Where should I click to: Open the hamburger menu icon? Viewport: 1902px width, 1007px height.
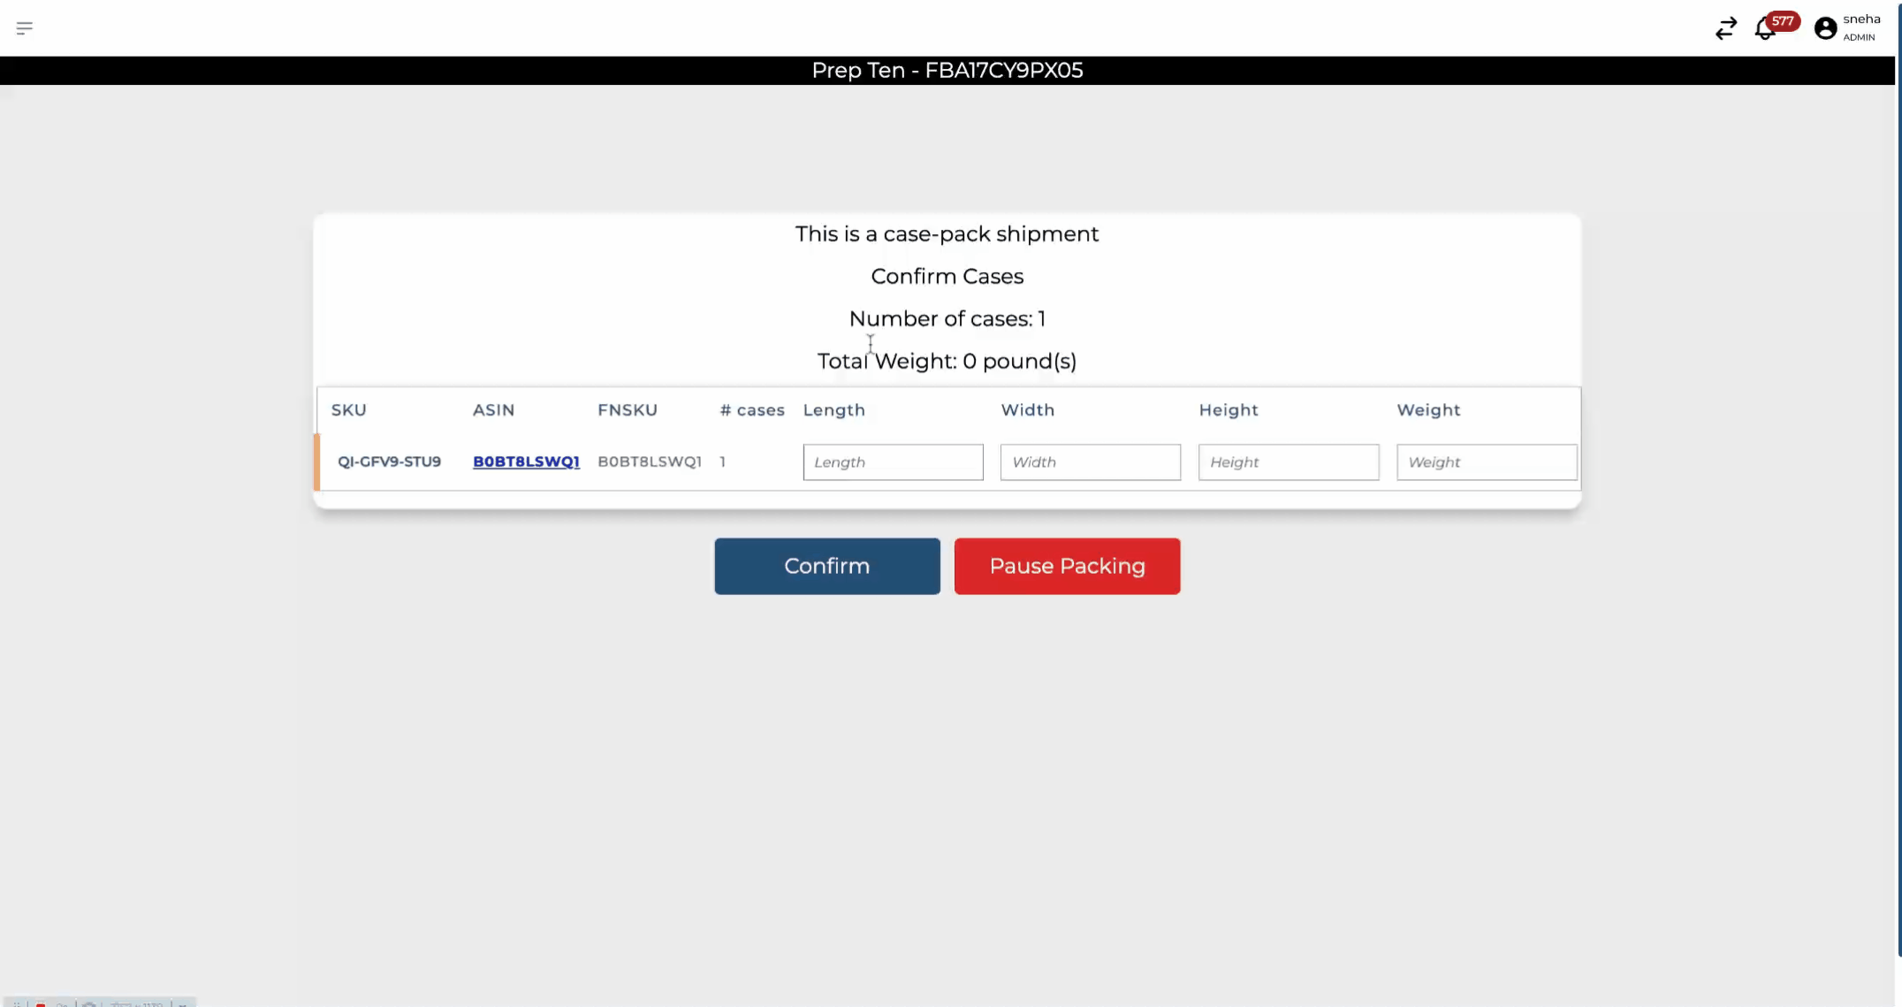point(24,28)
